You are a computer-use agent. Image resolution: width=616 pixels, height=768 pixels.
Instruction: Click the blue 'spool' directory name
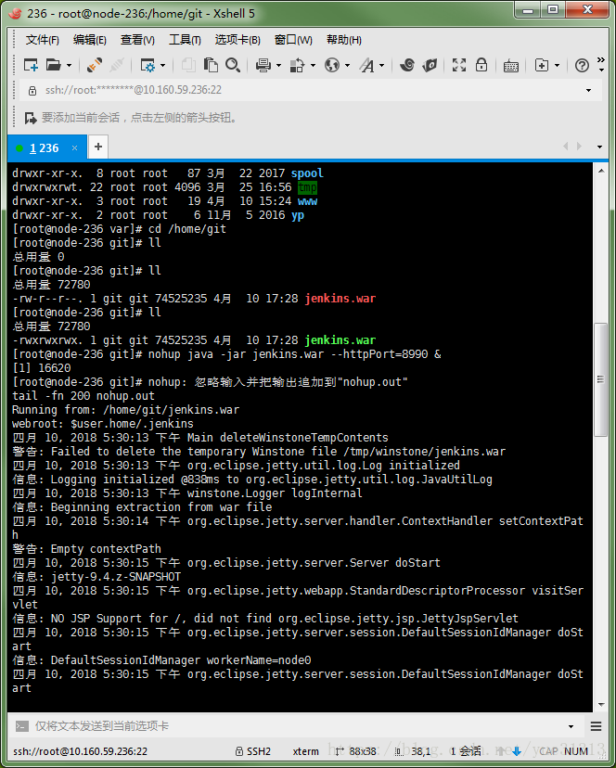(307, 173)
